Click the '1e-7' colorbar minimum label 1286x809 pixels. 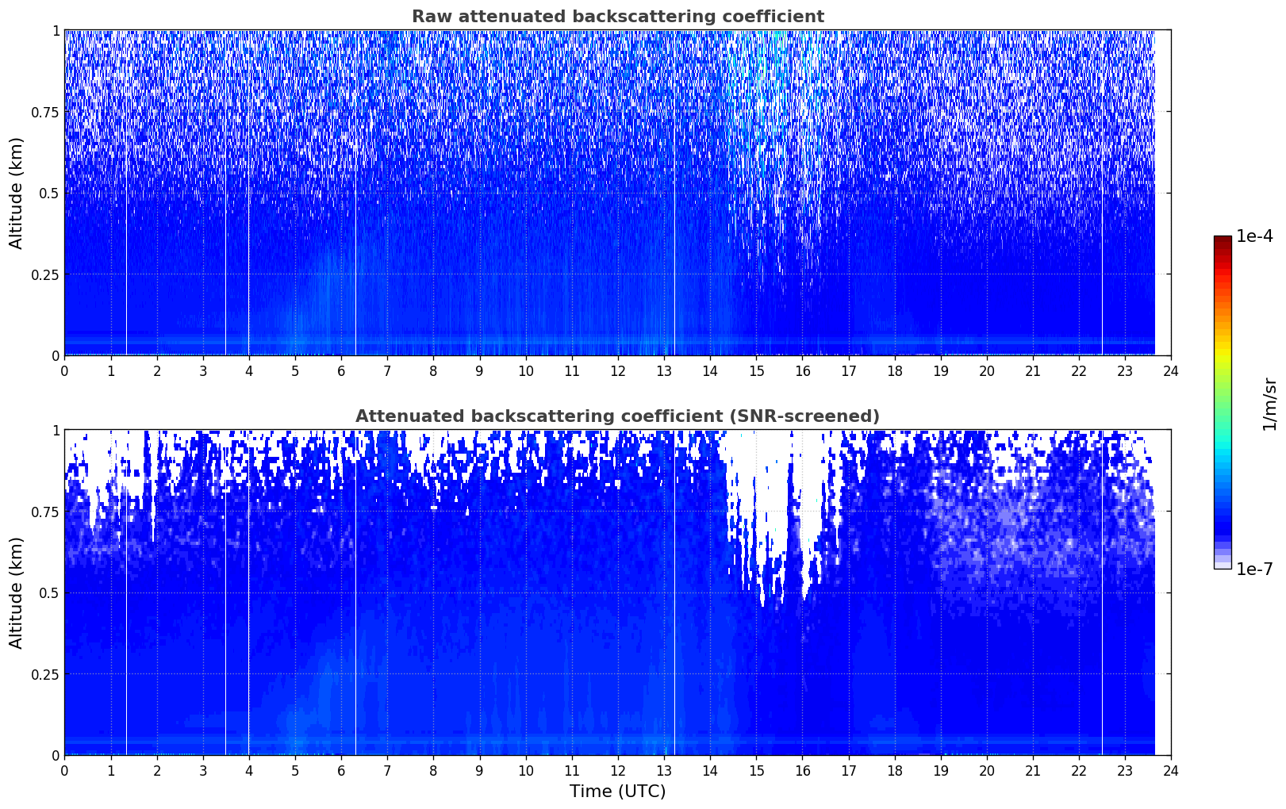click(1253, 569)
